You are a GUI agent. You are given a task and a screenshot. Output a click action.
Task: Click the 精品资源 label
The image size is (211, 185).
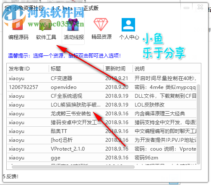tap(102, 37)
